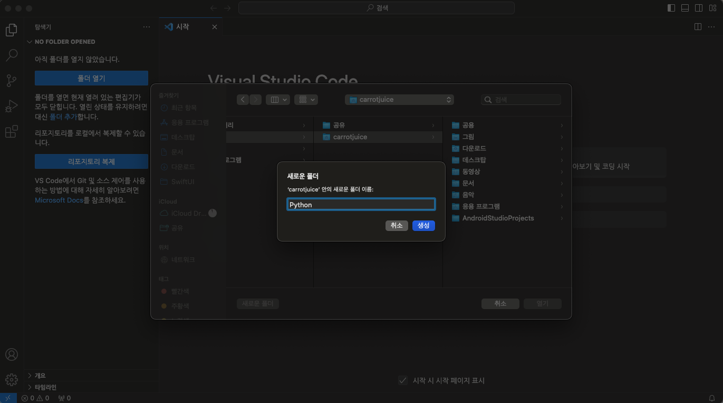Select iCloud 공유 in dialog sidebar

(x=172, y=228)
